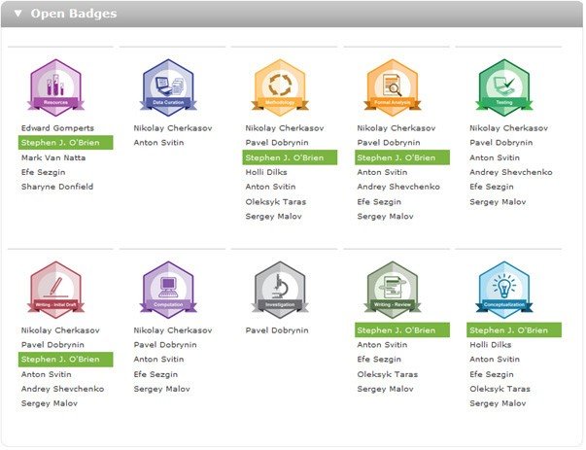The width and height of the screenshot is (586, 450).
Task: Open the Writing - Initial Draft badge
Action: click(55, 289)
